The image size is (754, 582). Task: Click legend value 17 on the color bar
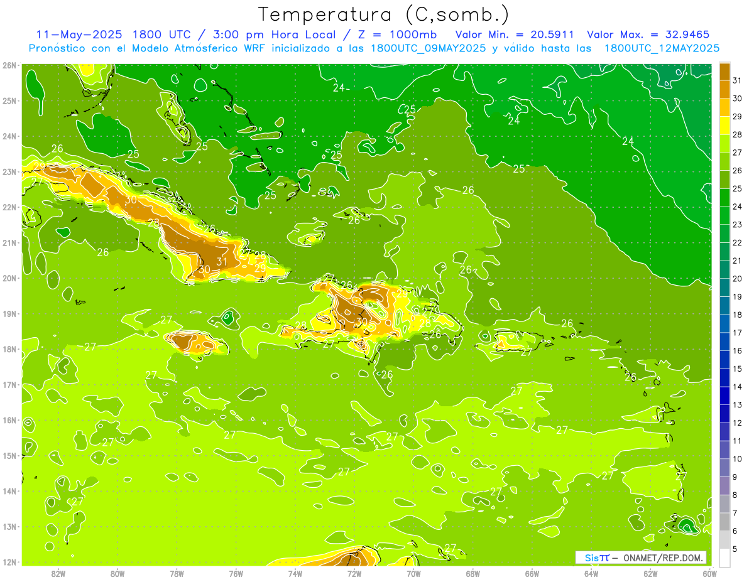[738, 332]
